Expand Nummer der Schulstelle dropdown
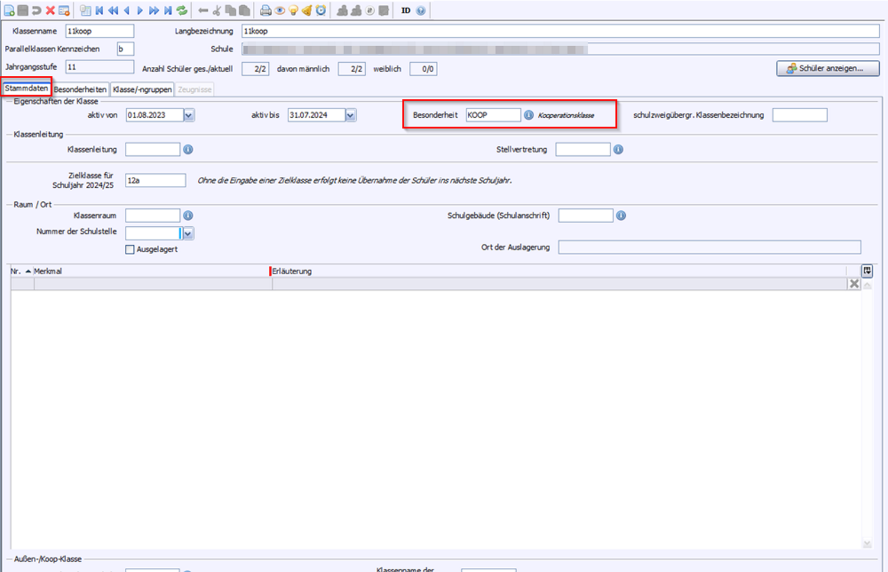 tap(188, 233)
